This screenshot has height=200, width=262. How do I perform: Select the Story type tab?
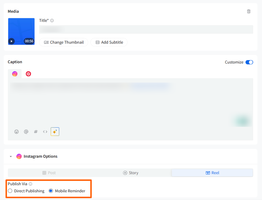point(131,173)
